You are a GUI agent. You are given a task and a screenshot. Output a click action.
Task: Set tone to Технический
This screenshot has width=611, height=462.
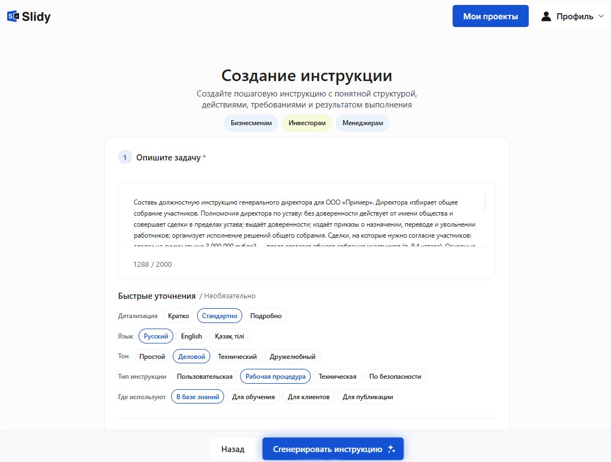tap(237, 357)
